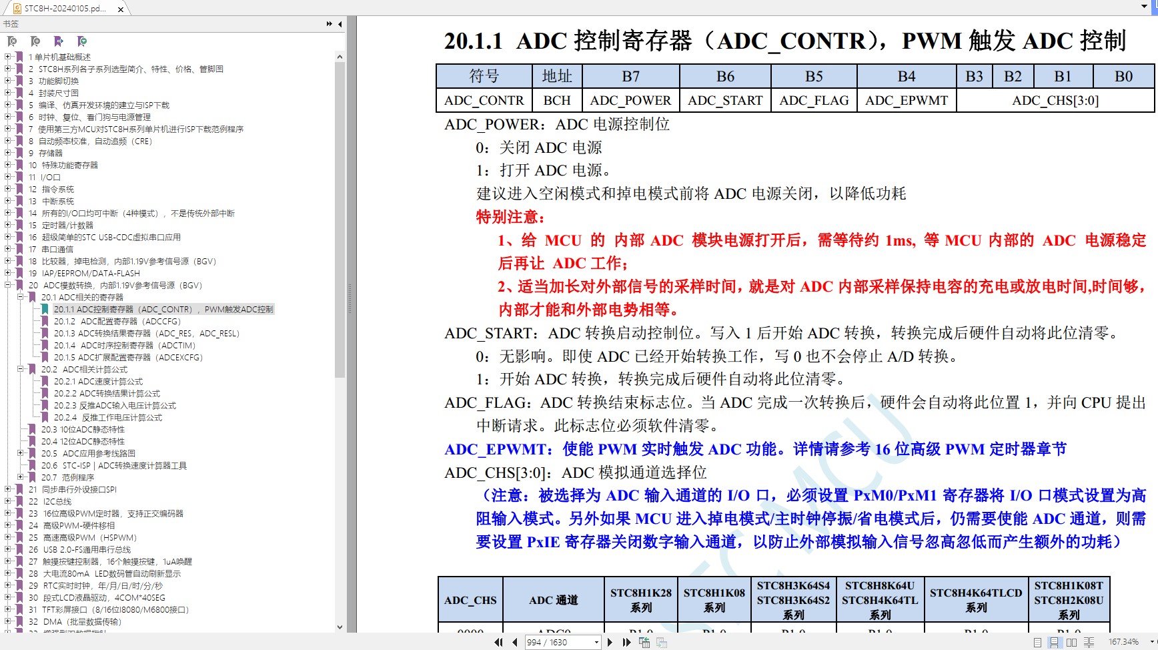Screen dimensions: 1158x650
Task: Switch to two-page facing view
Action: 1071,642
